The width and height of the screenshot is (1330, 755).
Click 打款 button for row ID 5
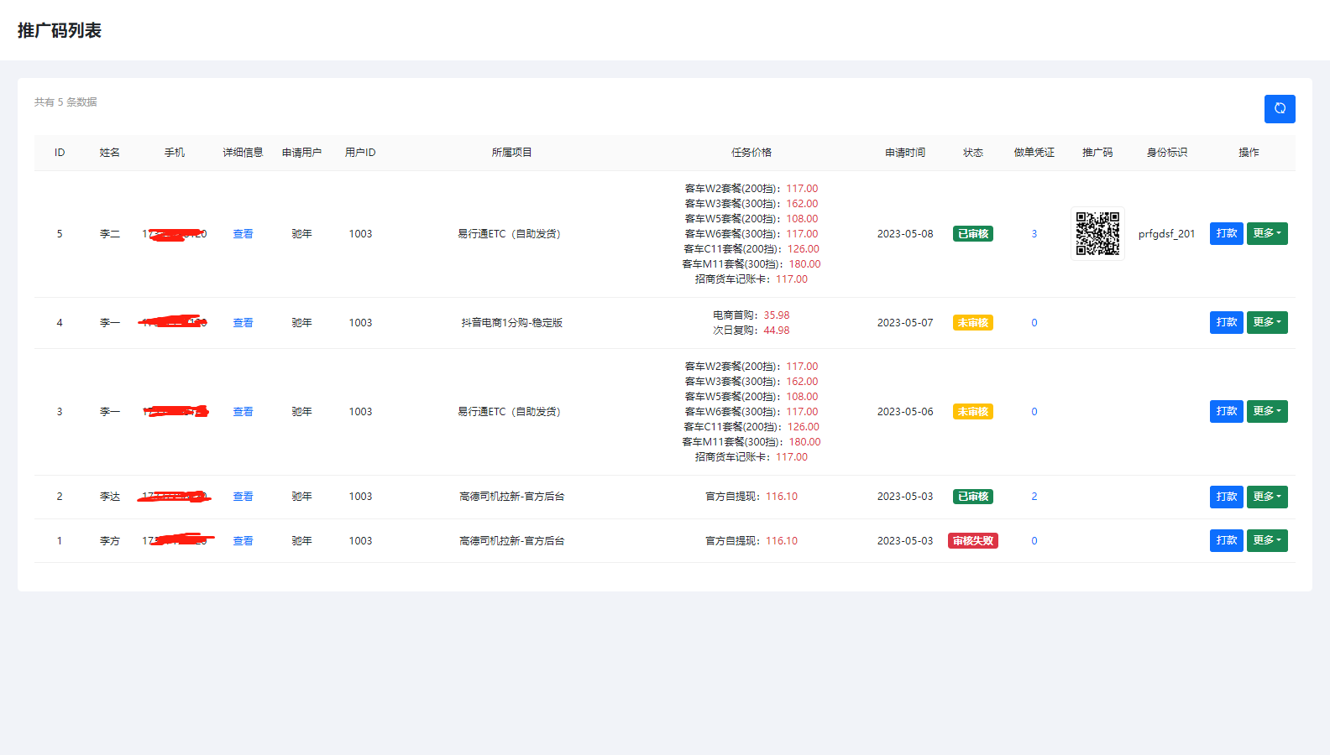(x=1226, y=233)
